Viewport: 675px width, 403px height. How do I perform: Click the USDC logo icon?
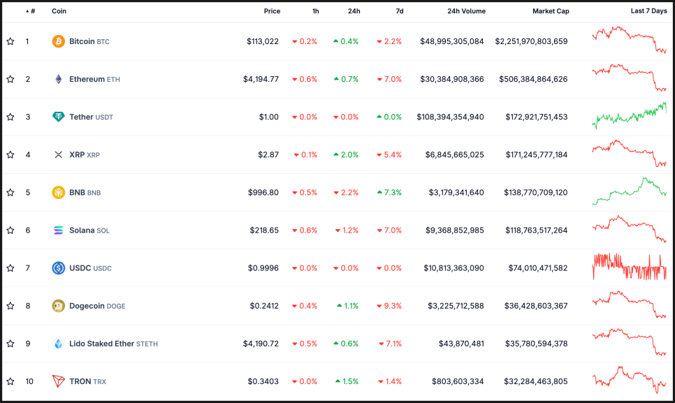coord(59,268)
